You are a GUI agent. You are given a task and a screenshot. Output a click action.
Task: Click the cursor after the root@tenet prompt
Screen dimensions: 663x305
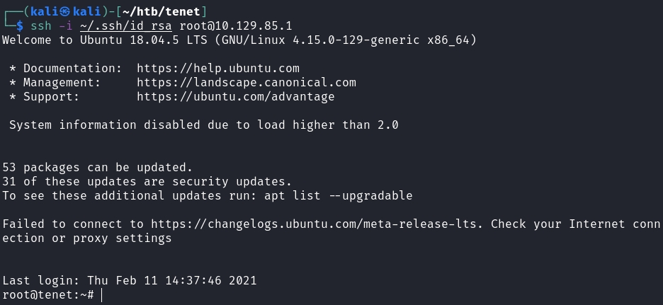102,294
